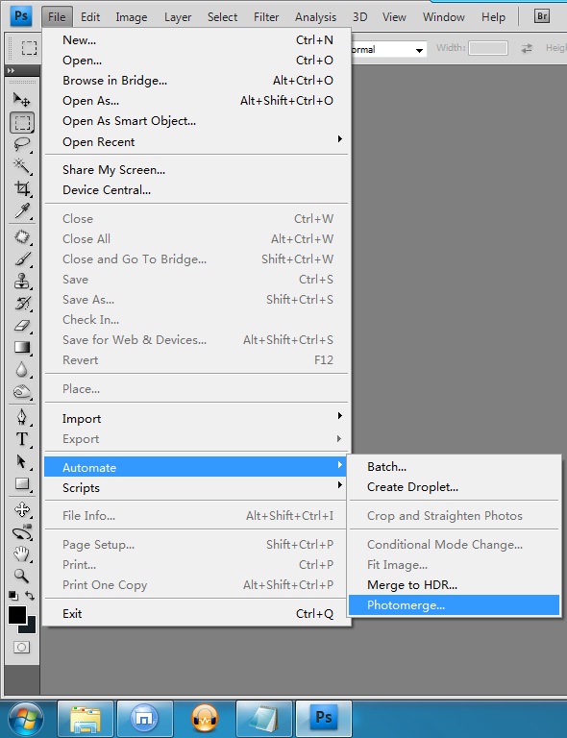Select the Gradient tool

click(22, 347)
